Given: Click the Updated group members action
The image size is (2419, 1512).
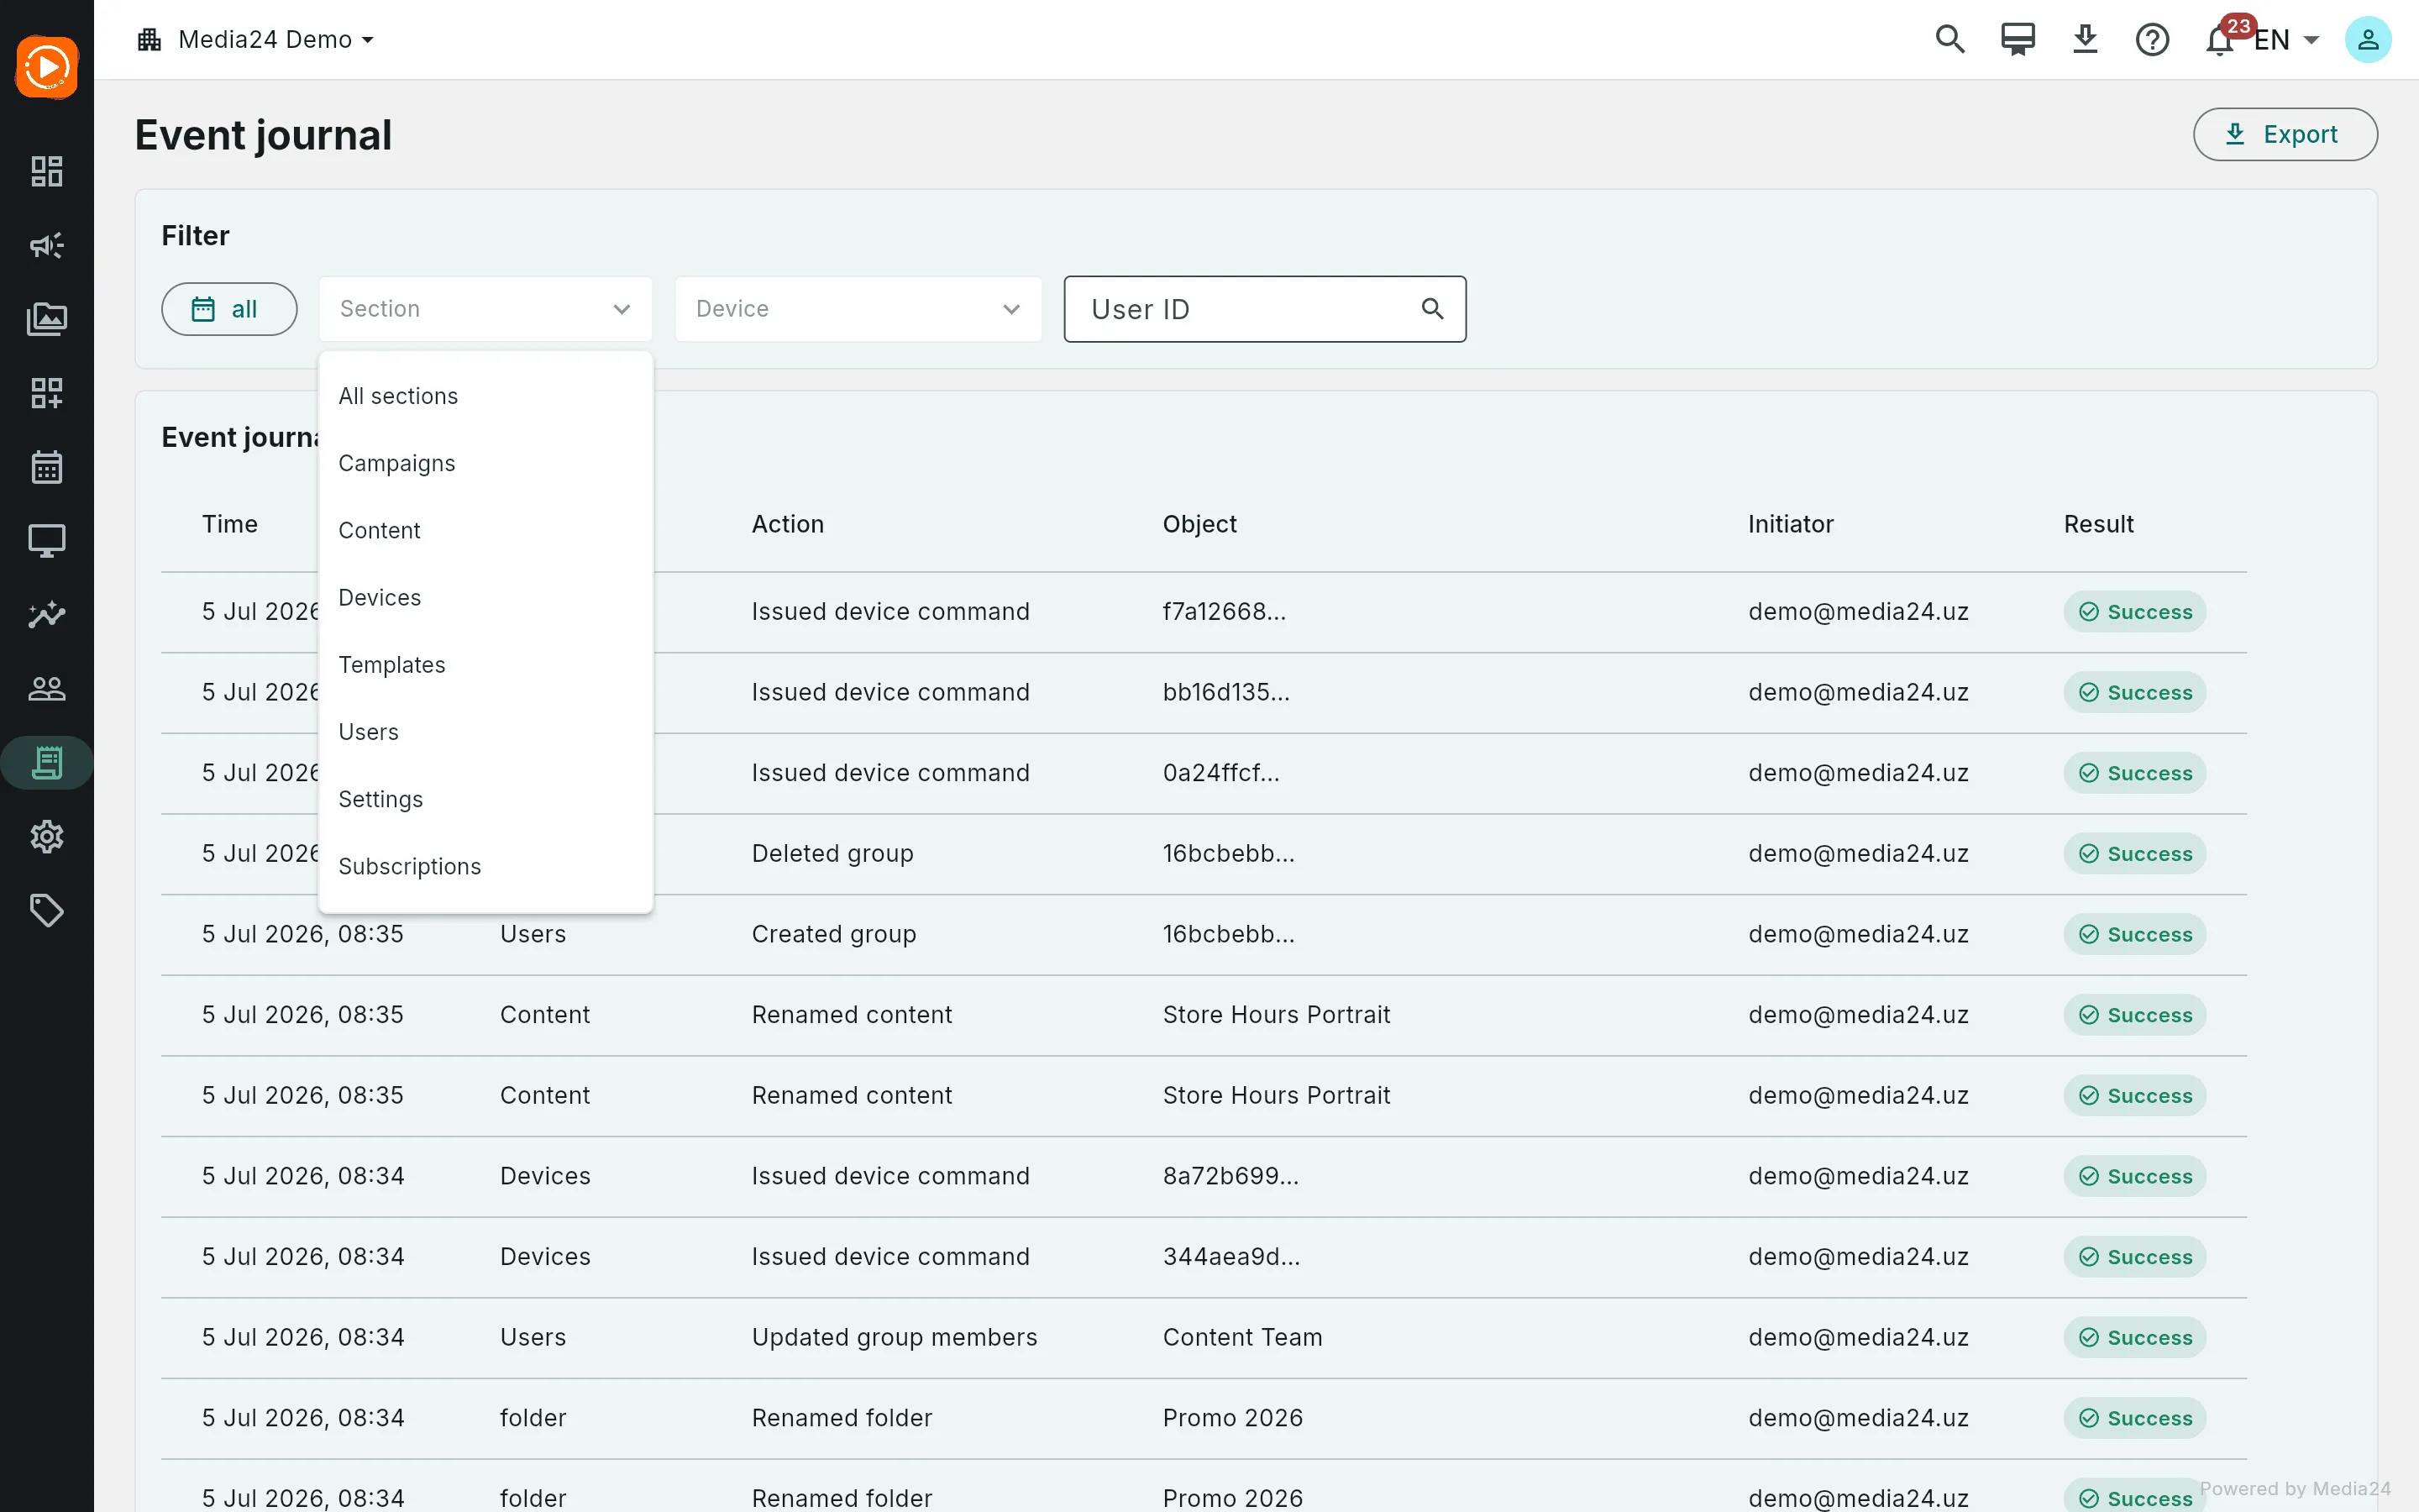Looking at the screenshot, I should pos(895,1337).
